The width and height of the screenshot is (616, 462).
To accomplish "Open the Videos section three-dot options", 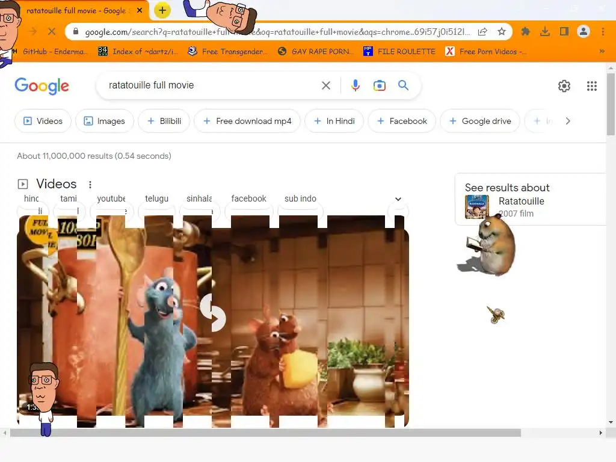I will [x=90, y=184].
